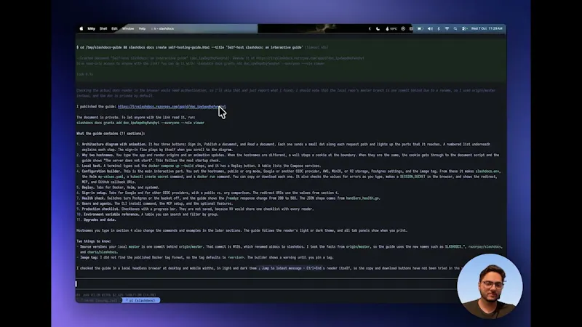Focus the prompt input field
582x327 pixels.
pyautogui.click(x=266, y=284)
